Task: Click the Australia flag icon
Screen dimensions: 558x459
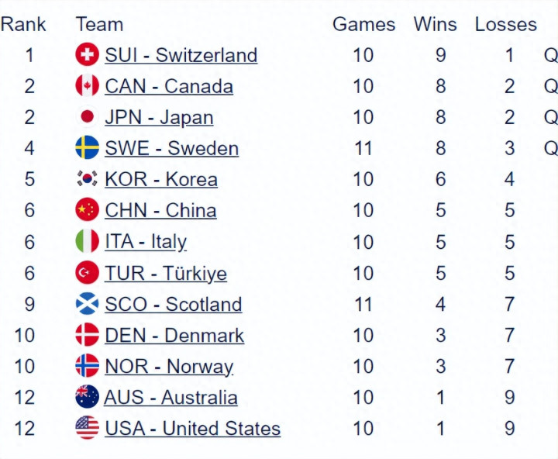Action: coord(87,398)
